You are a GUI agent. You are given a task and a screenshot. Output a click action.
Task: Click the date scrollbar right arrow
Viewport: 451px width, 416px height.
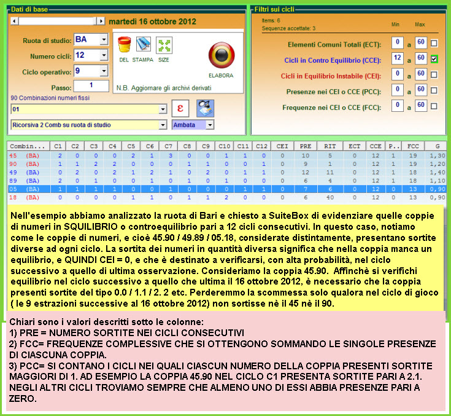101,21
